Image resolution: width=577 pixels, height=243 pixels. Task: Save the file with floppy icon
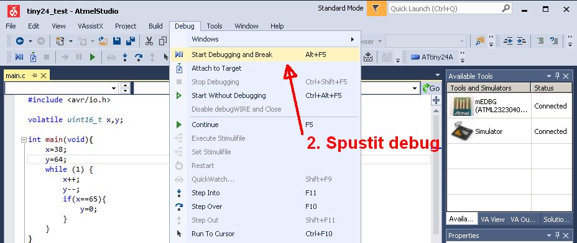117,41
